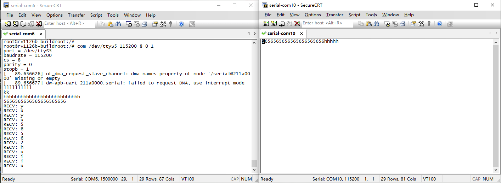Click Quick Connect icon in serial-com6 window
501x183 pixels.
click(16, 24)
